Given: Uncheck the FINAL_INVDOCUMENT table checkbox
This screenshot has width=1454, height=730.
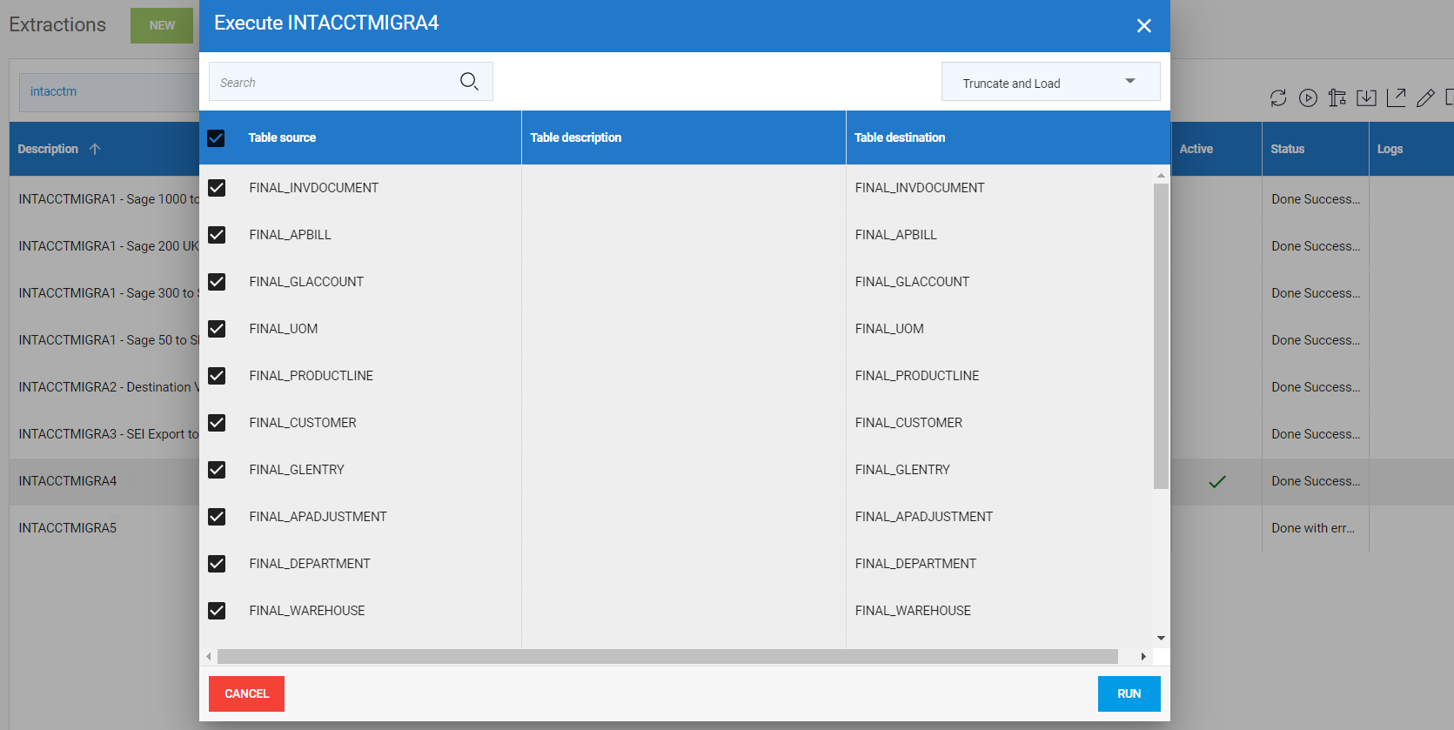Looking at the screenshot, I should pos(217,188).
